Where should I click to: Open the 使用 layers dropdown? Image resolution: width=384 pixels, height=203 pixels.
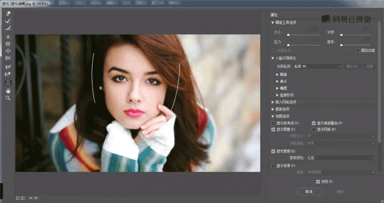pos(341,172)
